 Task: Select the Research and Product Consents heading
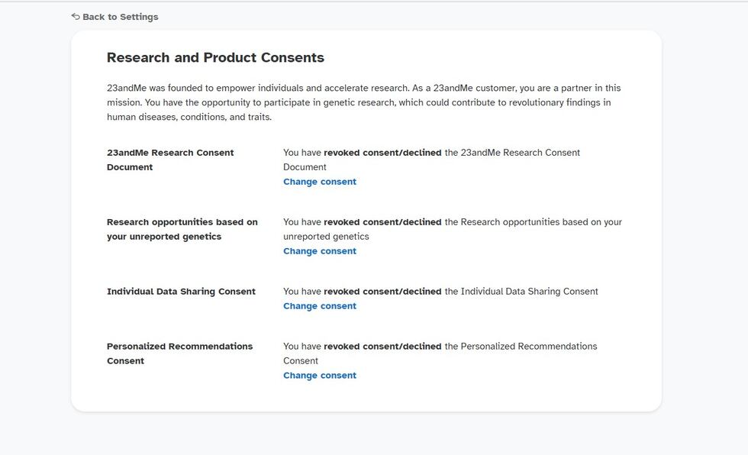coord(215,58)
